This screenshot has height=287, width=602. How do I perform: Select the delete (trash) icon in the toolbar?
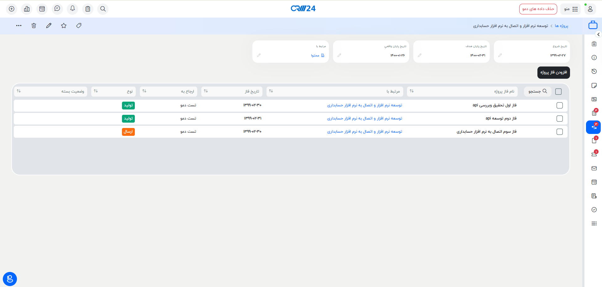click(x=34, y=25)
